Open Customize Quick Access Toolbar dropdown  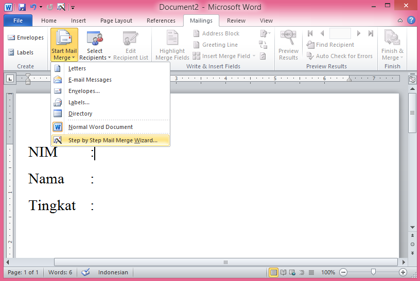tap(73, 8)
